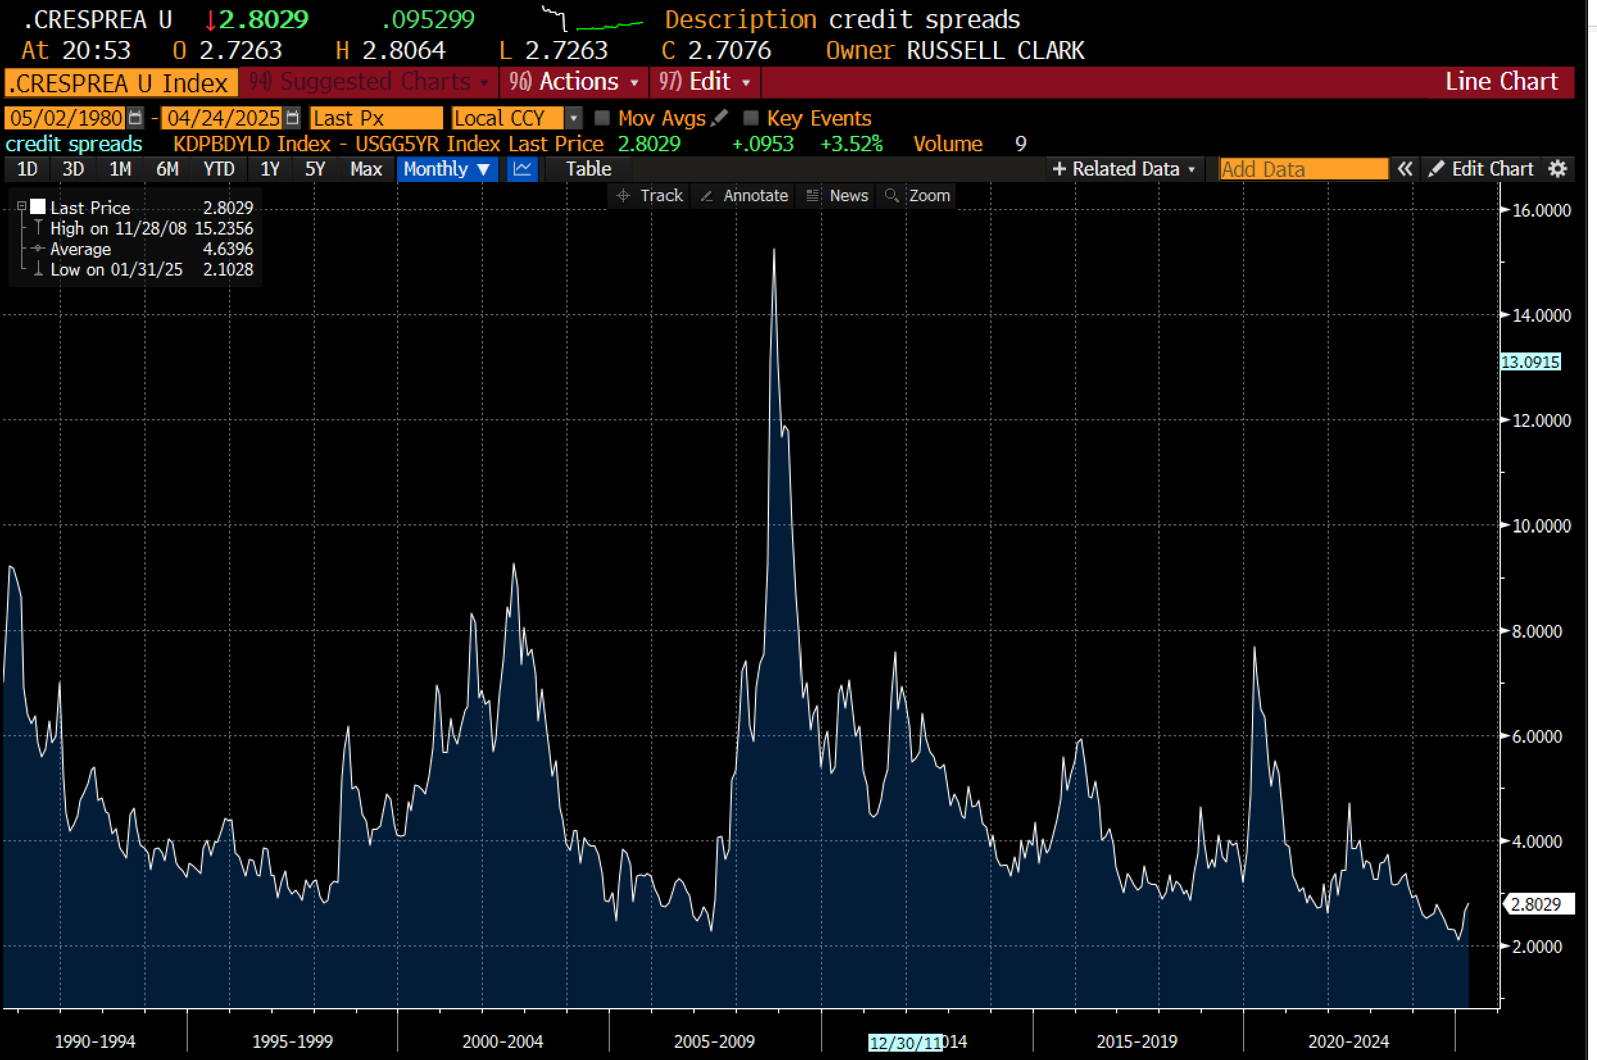This screenshot has height=1060, width=1597.
Task: Click the 13.0915 cursor value axis label
Action: pyautogui.click(x=1530, y=362)
